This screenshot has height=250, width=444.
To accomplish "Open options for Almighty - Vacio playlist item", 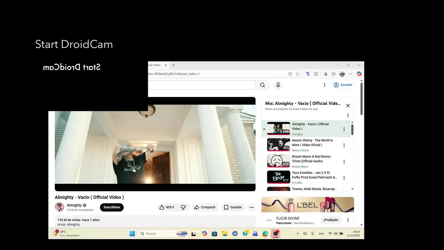I will [x=344, y=129].
